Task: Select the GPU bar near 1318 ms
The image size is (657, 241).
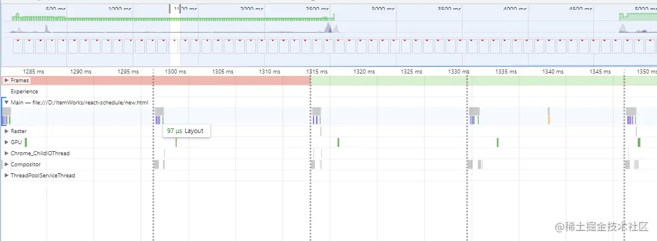Action: pyautogui.click(x=338, y=142)
